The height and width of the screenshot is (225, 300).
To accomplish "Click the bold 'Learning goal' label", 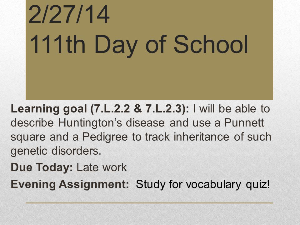I will tap(49, 109).
